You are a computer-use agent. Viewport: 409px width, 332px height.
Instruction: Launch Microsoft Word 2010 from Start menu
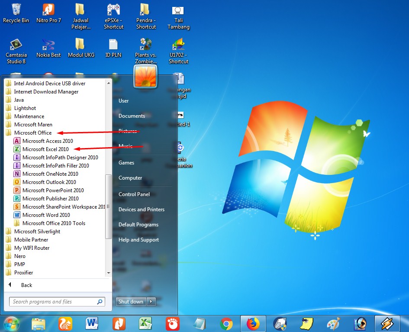coord(46,215)
